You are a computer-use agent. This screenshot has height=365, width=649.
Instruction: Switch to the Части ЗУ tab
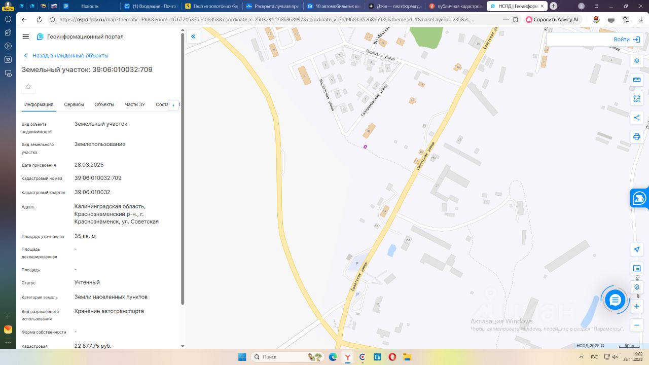coord(135,104)
